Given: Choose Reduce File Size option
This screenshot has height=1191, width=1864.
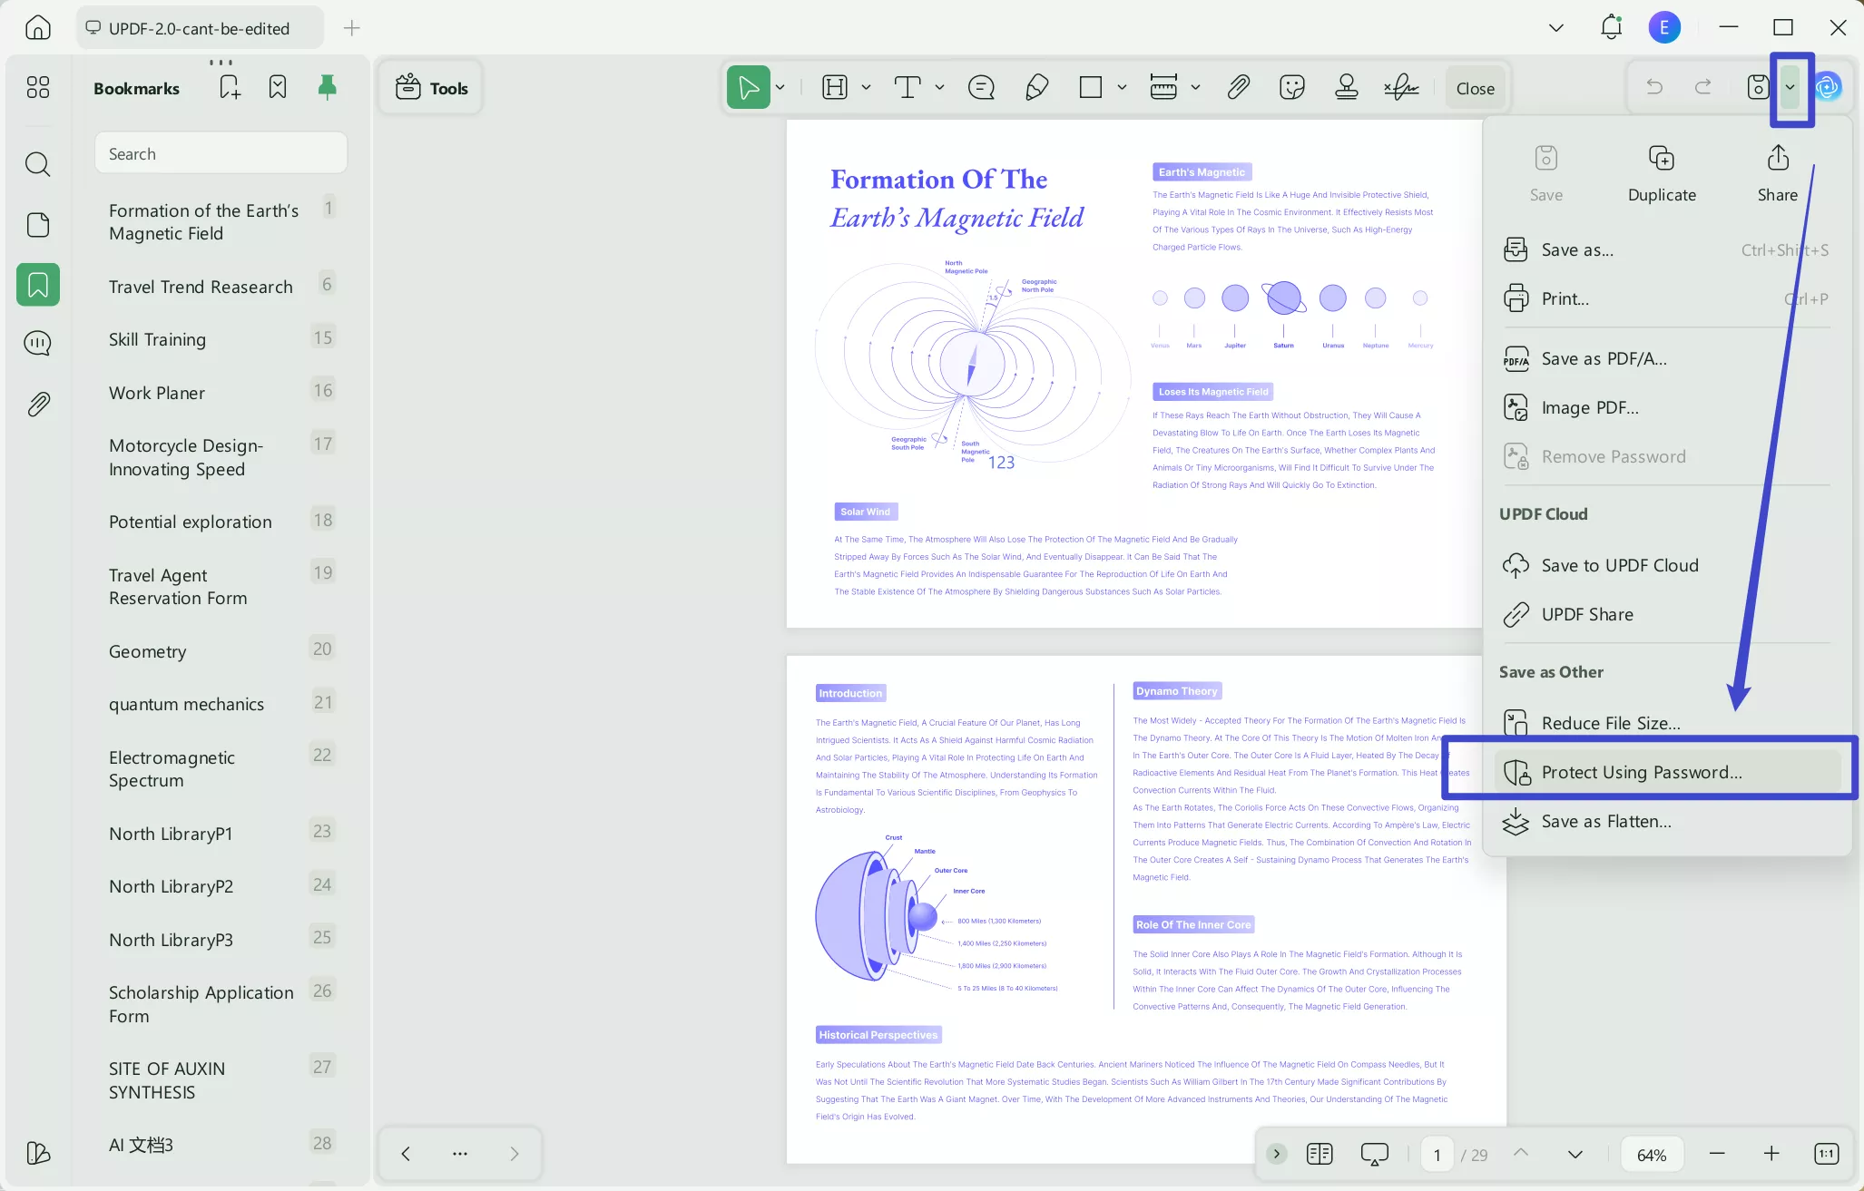Looking at the screenshot, I should 1609,722.
